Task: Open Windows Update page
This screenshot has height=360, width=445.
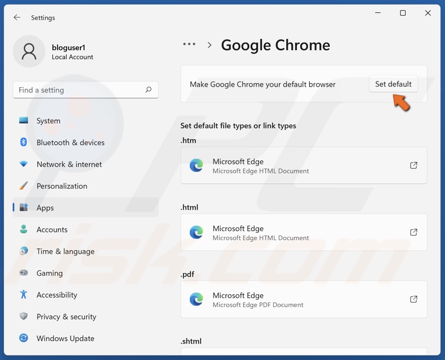Action: click(x=65, y=339)
